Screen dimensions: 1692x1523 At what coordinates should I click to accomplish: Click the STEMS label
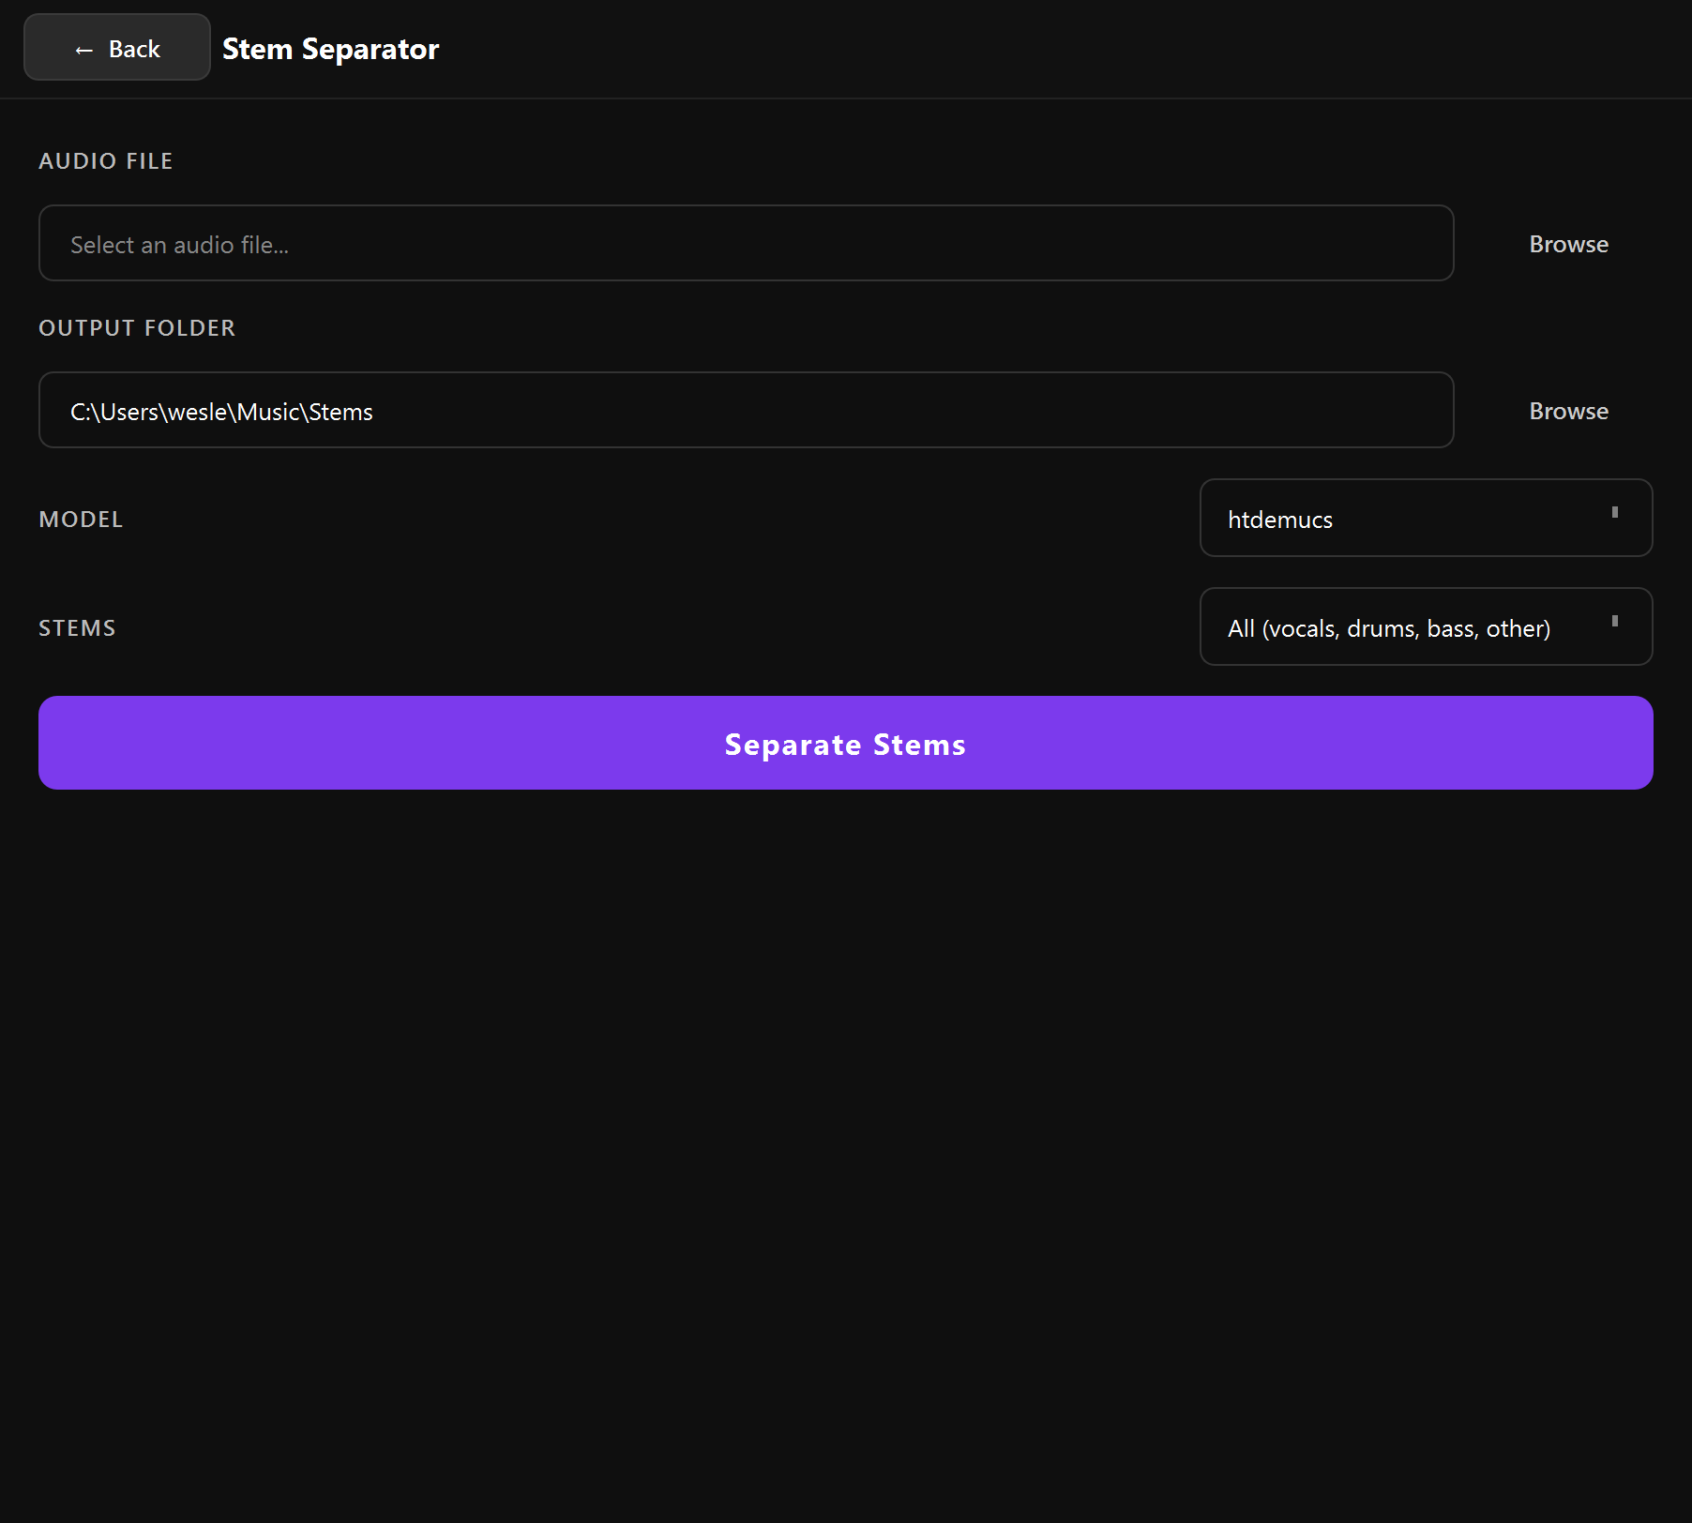(77, 628)
